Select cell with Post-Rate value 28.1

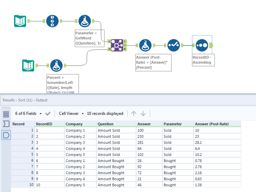[217, 142]
